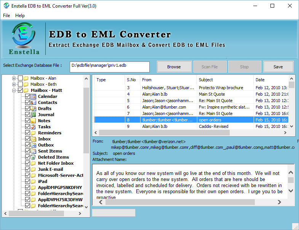The image size is (299, 230).
Task: Click the Browse button
Action: (x=174, y=67)
